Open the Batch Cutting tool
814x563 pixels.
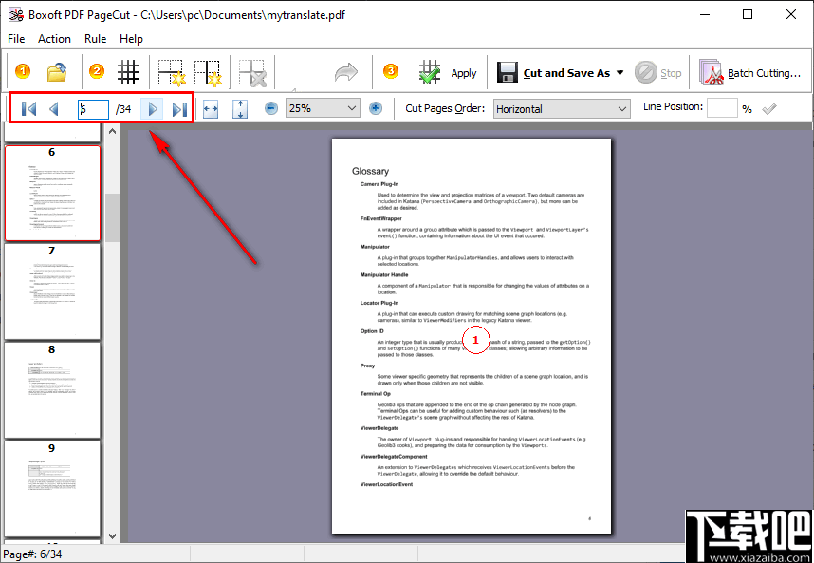(749, 71)
